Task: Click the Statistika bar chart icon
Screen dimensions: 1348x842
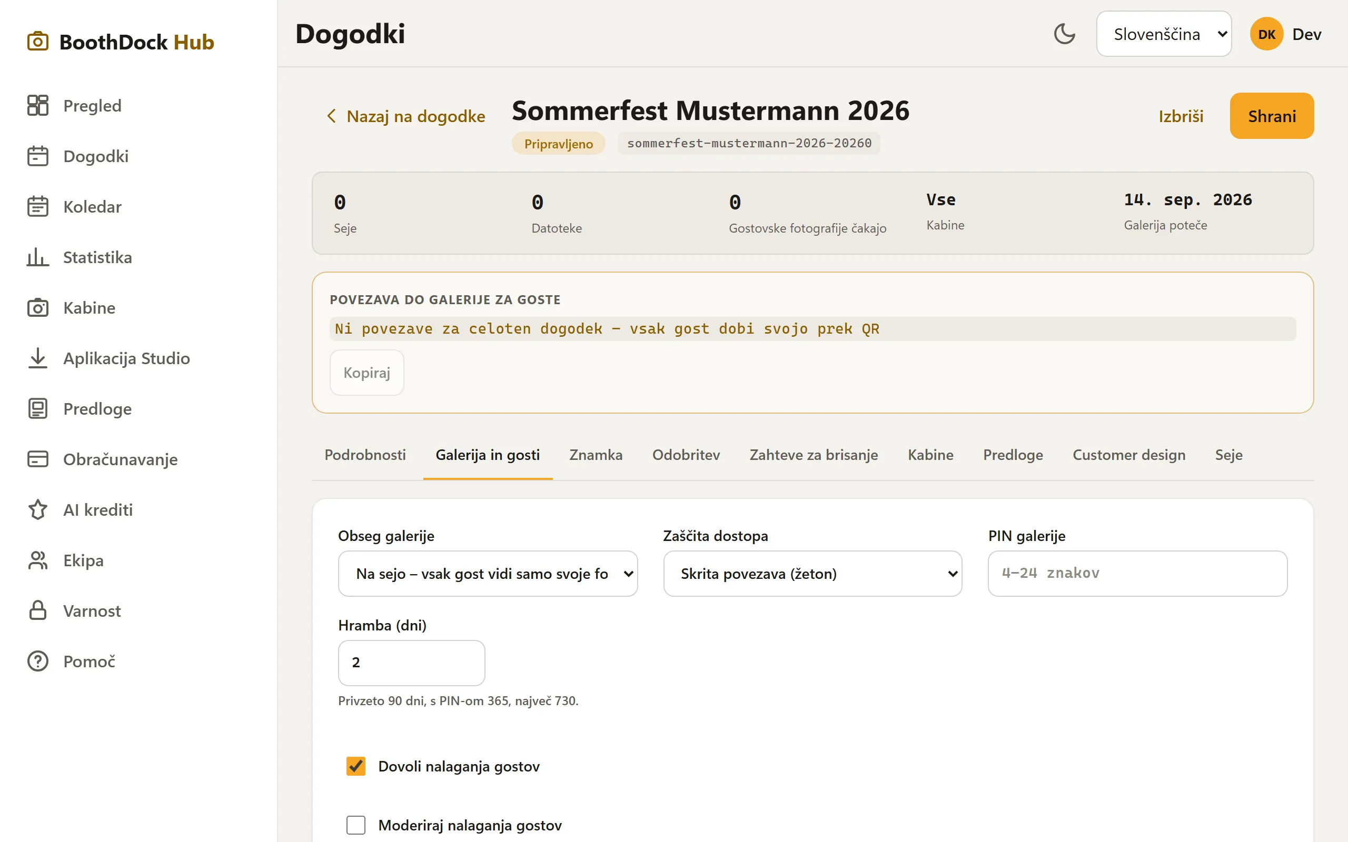Action: pyautogui.click(x=38, y=257)
